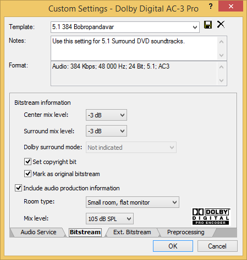Expand the Room type dropdown
The height and width of the screenshot is (260, 247).
click(133, 202)
